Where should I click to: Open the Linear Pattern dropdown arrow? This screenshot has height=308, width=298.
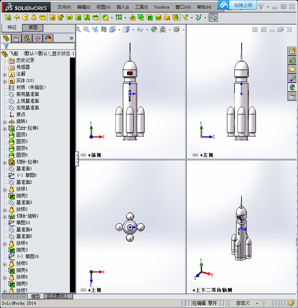point(125,18)
